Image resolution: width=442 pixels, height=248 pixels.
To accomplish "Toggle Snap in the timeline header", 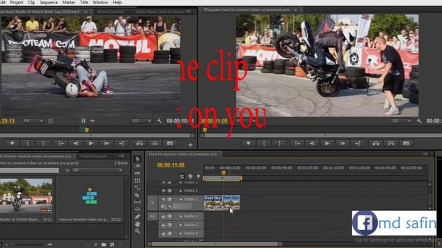I will click(x=182, y=176).
